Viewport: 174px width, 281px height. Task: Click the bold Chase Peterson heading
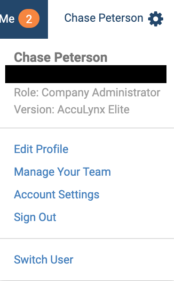(61, 58)
